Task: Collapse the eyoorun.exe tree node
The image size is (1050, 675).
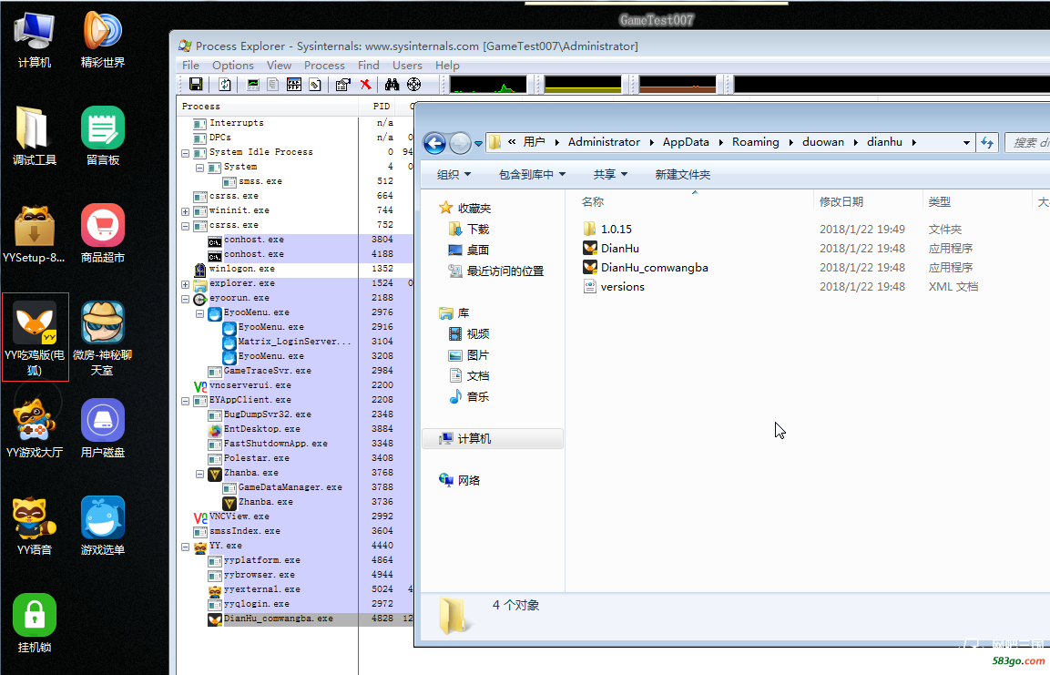Action: [186, 299]
